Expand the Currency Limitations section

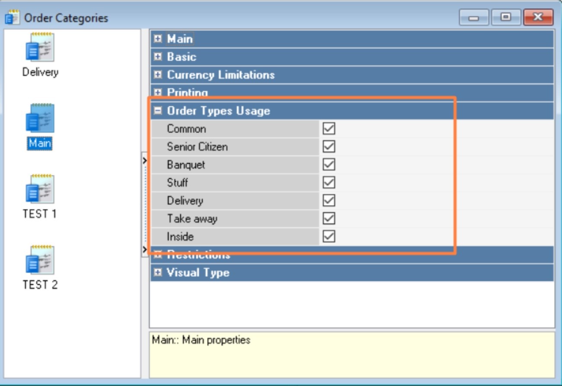click(158, 75)
